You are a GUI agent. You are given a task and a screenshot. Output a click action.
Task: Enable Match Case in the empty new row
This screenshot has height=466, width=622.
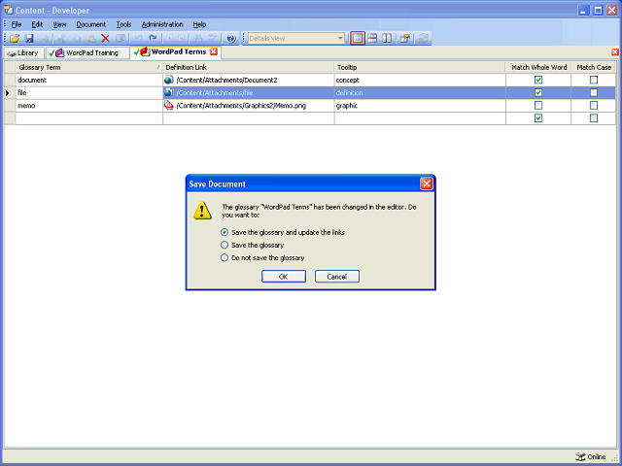tap(594, 118)
